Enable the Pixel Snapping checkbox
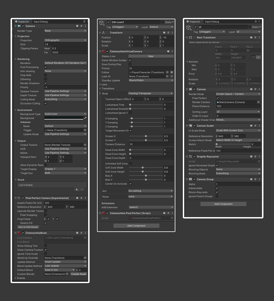Viewport: 274px width, 301px height. coord(45,215)
